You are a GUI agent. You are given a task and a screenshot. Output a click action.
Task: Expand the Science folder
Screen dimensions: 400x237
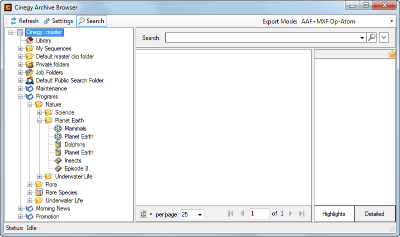click(39, 112)
